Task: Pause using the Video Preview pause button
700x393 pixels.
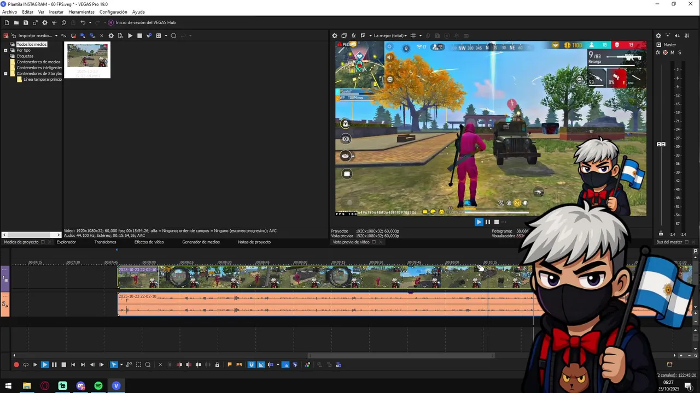Action: [x=488, y=222]
